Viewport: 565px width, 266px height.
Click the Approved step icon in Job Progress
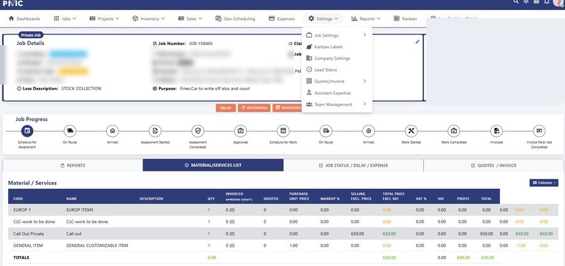pos(240,131)
